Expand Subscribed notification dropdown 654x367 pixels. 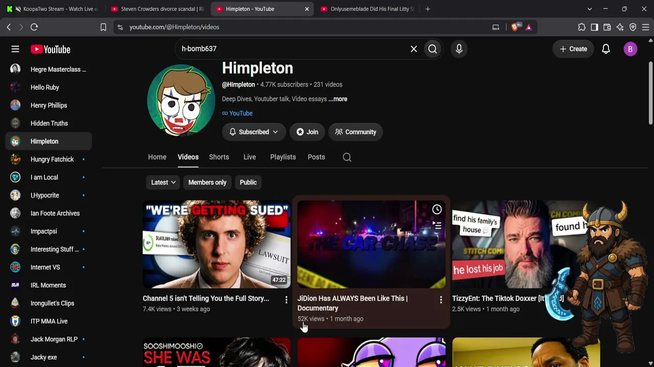pyautogui.click(x=253, y=132)
